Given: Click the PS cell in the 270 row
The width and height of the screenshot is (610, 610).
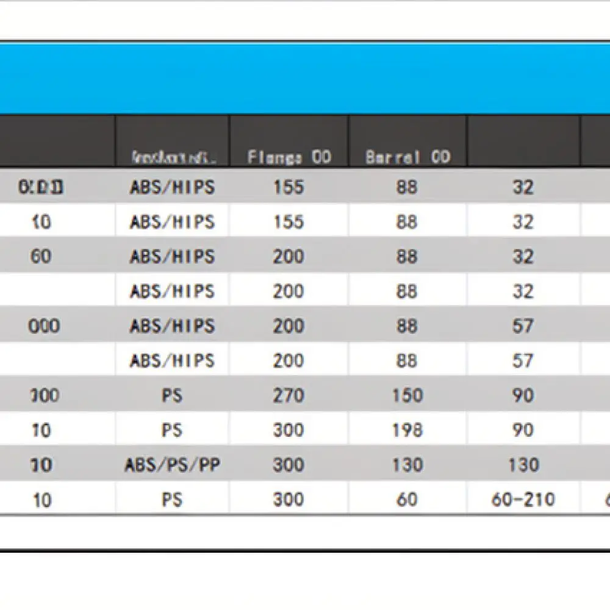Looking at the screenshot, I should [x=172, y=395].
